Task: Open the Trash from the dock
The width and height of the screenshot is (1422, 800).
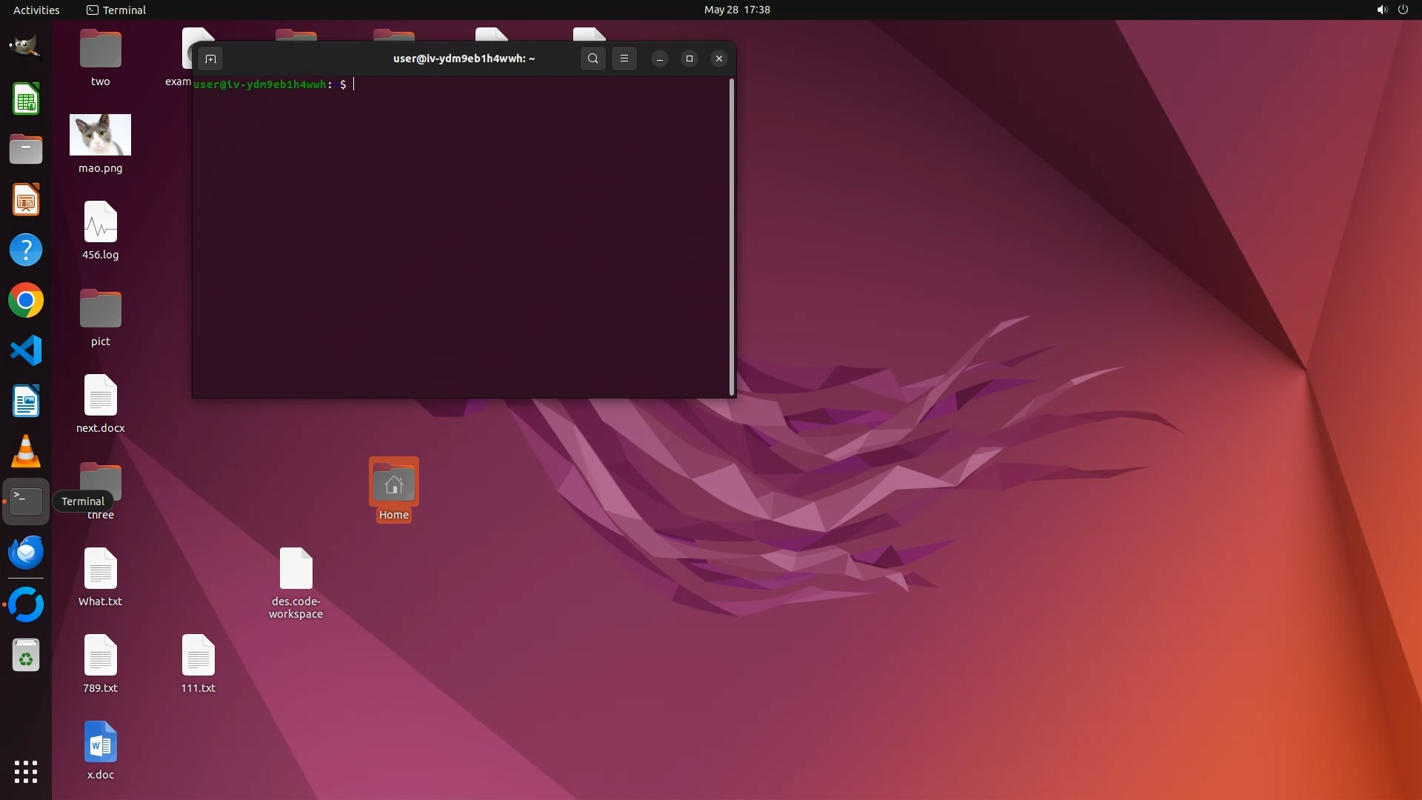Action: click(x=26, y=656)
